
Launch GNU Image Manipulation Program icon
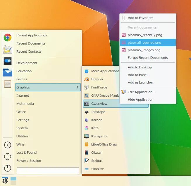click(87, 95)
